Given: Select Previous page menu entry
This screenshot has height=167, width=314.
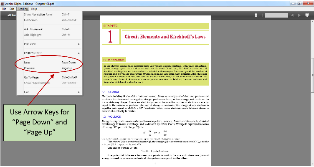Looking at the screenshot, I should [49, 68].
